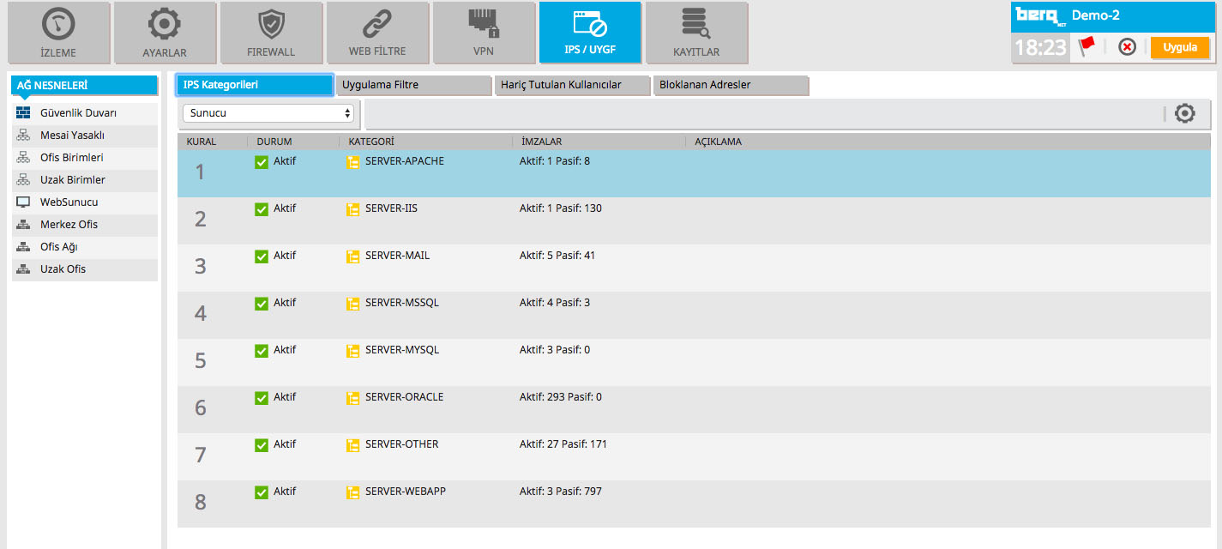Select Güvenlik Duvarı in network objects

[78, 113]
